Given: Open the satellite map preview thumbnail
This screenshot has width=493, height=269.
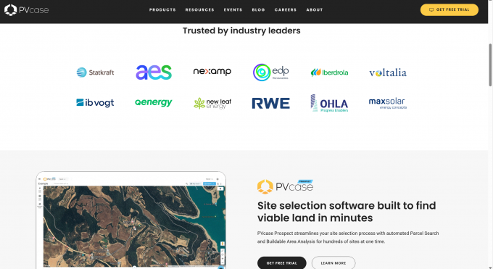Looking at the screenshot, I should (x=131, y=220).
